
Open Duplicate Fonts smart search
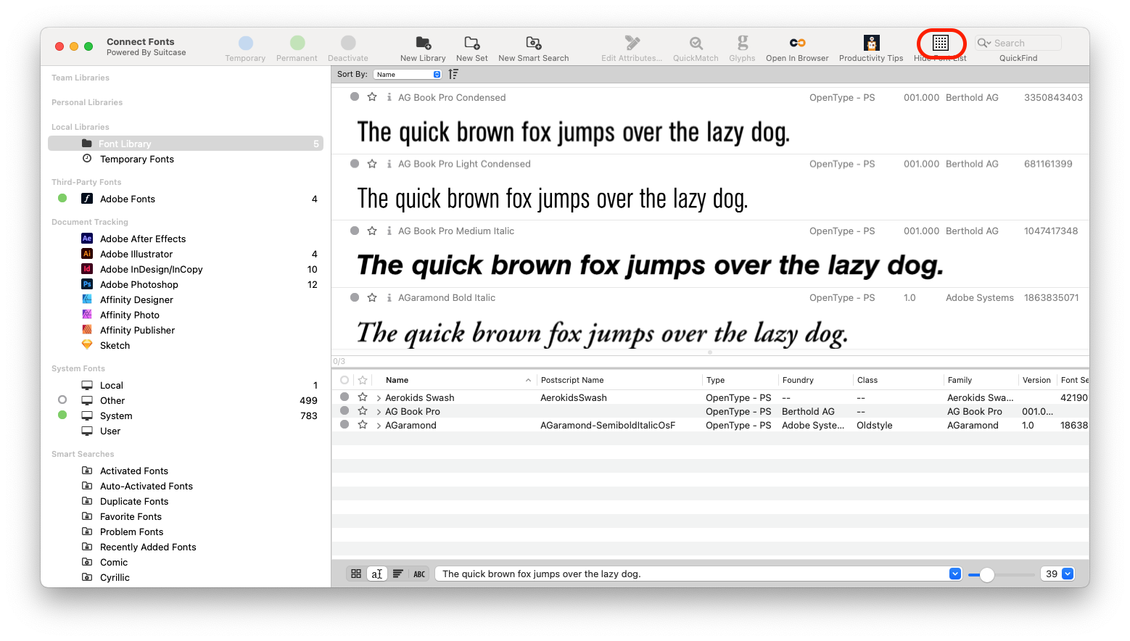[134, 501]
